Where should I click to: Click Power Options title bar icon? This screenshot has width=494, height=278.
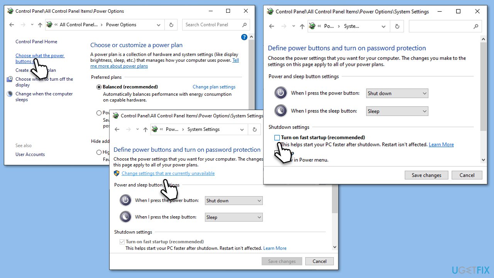click(x=10, y=11)
